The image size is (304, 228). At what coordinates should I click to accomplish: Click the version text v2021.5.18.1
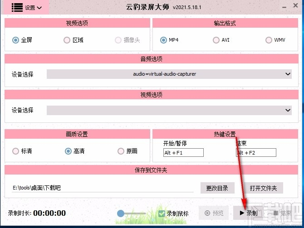tap(187, 7)
